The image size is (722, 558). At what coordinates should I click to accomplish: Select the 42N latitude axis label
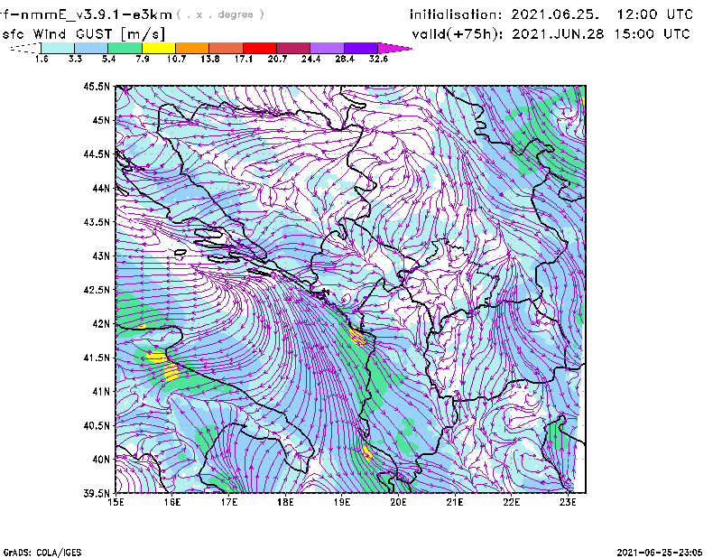pyautogui.click(x=99, y=324)
